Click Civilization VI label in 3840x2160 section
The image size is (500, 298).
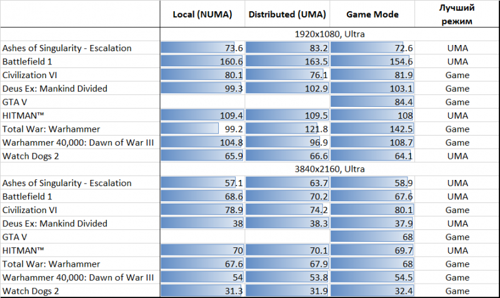pos(29,210)
